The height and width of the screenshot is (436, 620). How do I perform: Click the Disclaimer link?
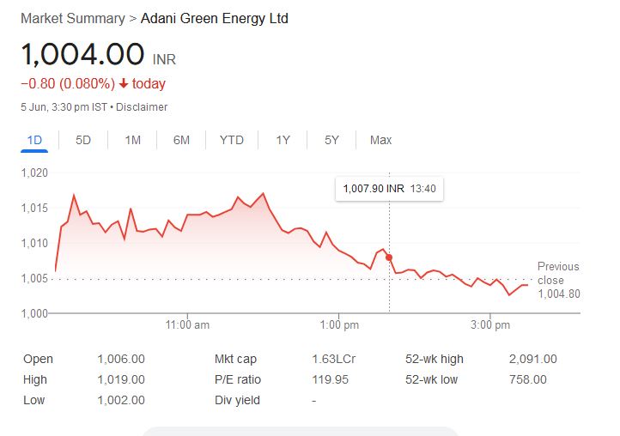point(142,107)
